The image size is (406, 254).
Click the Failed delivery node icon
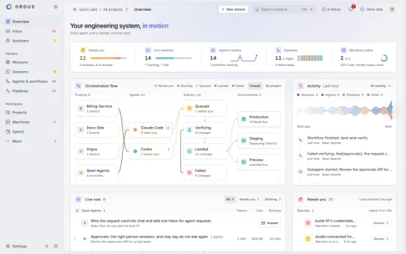pyautogui.click(x=190, y=173)
